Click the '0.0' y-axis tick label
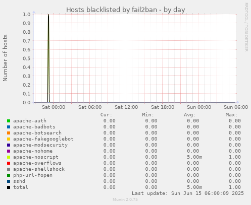 [x=27, y=102]
